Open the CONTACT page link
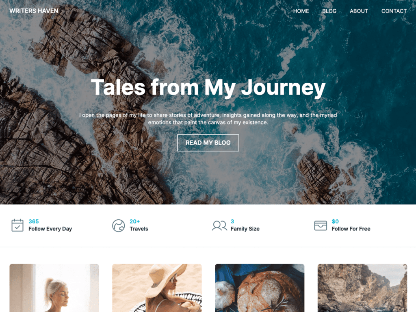The image size is (416, 312). [x=394, y=11]
